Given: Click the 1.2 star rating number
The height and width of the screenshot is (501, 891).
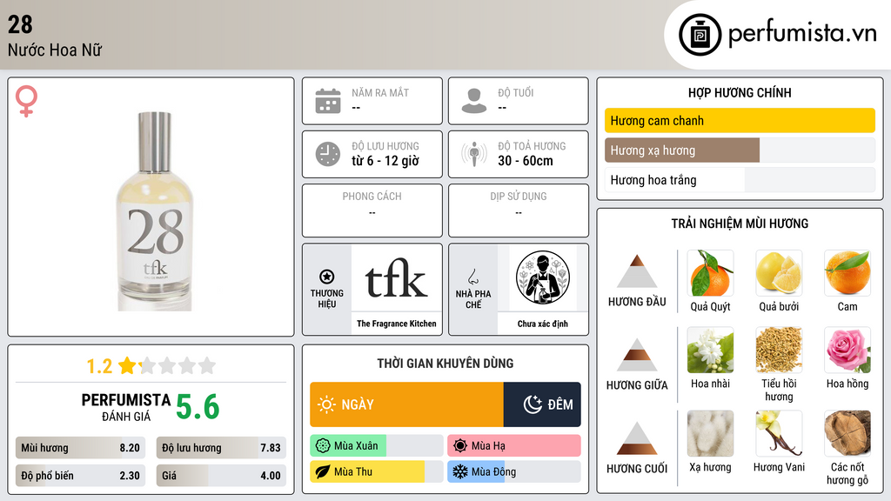Looking at the screenshot, I should tap(99, 366).
